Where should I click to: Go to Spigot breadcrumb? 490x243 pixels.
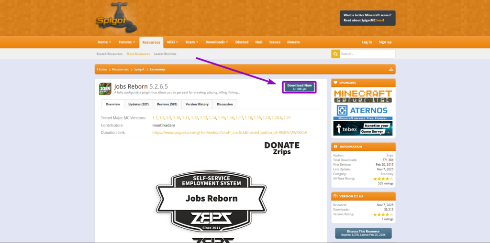pos(139,69)
